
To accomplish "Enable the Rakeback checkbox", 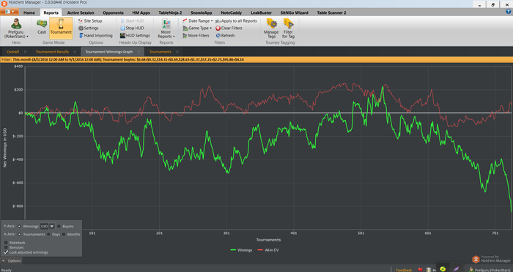I will pyautogui.click(x=6, y=243).
